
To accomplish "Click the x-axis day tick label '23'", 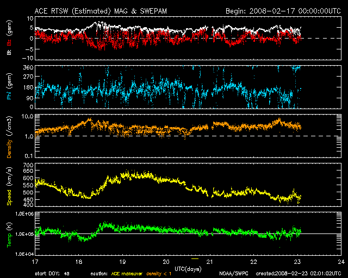I will (x=297, y=262).
